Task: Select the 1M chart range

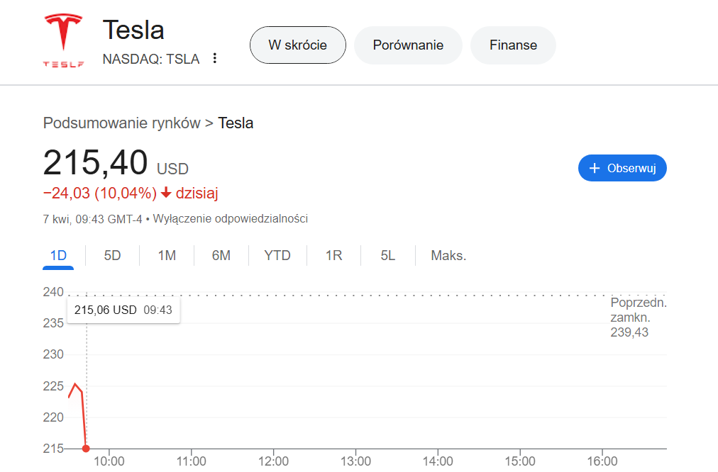Action: (167, 255)
